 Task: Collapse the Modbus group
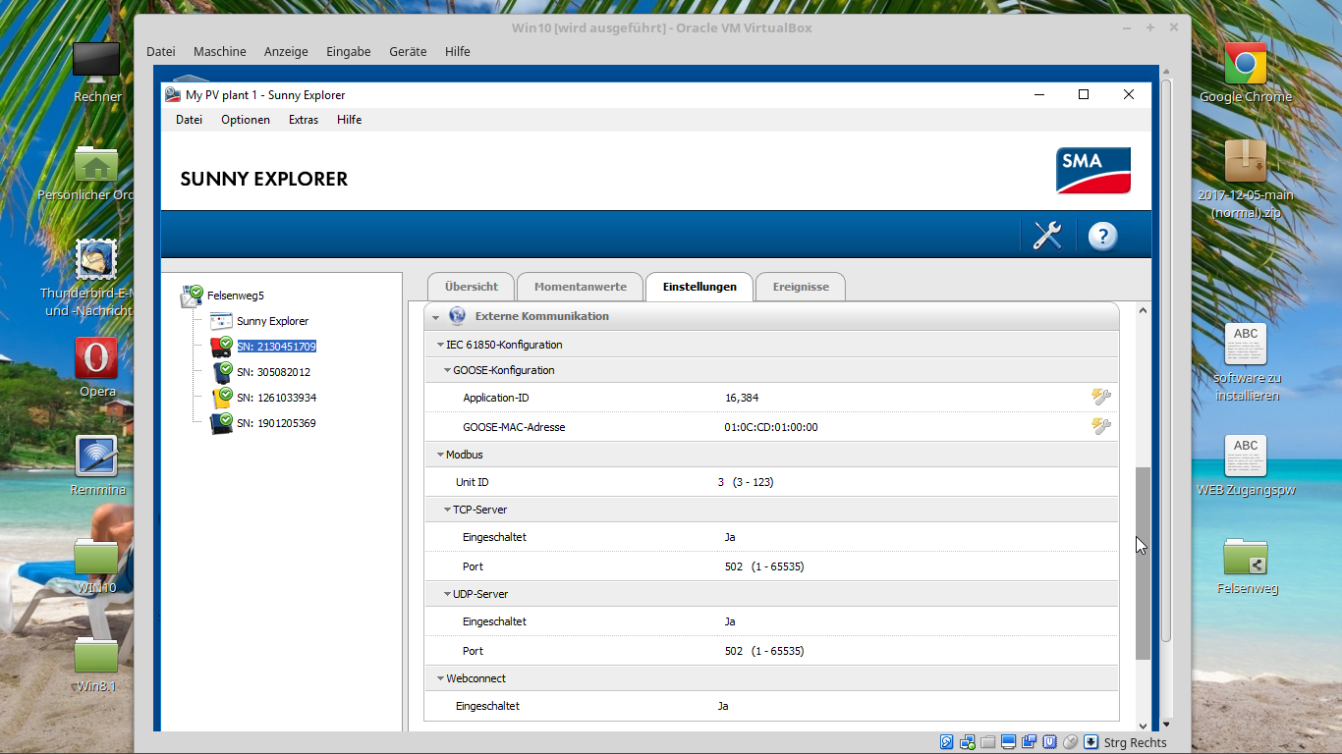click(x=440, y=455)
